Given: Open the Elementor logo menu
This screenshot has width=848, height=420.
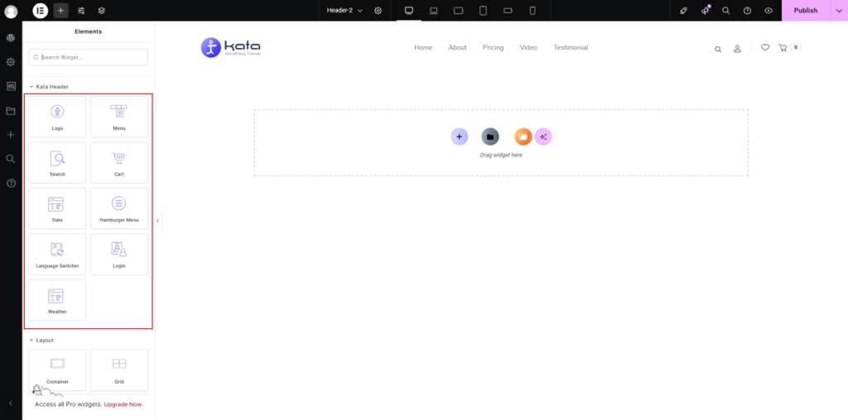Looking at the screenshot, I should (40, 11).
